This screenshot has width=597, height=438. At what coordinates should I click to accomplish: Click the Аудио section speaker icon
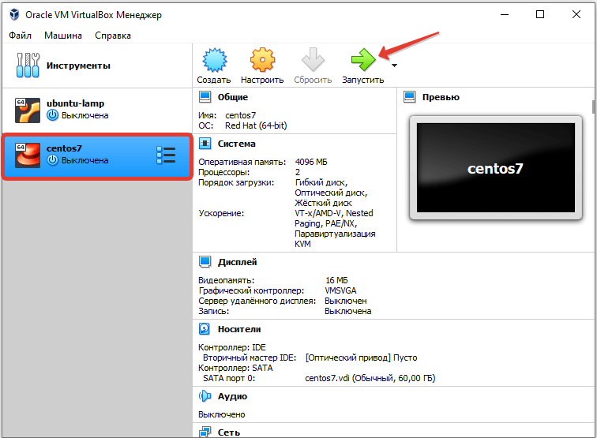[x=205, y=396]
